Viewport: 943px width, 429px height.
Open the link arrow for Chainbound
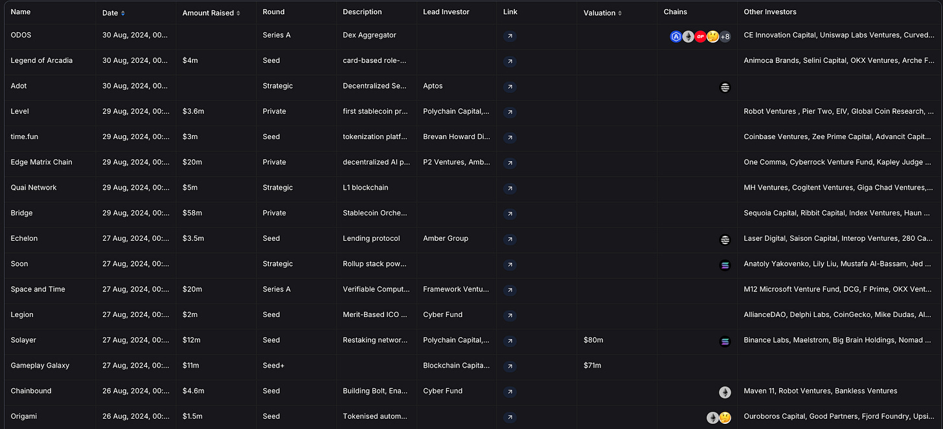pos(510,392)
